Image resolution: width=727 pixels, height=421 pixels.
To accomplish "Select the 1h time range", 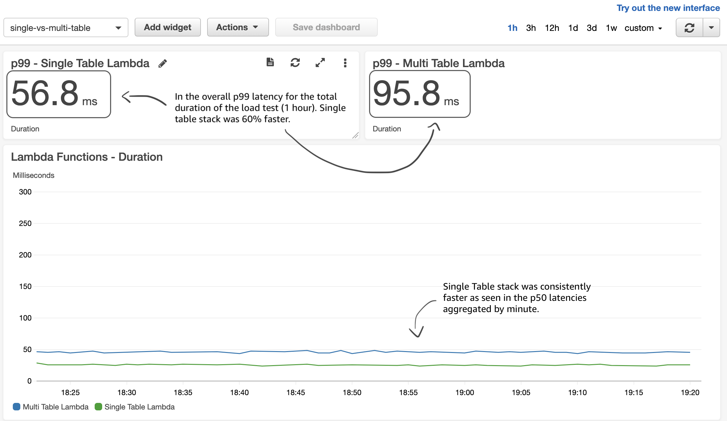I will click(512, 28).
